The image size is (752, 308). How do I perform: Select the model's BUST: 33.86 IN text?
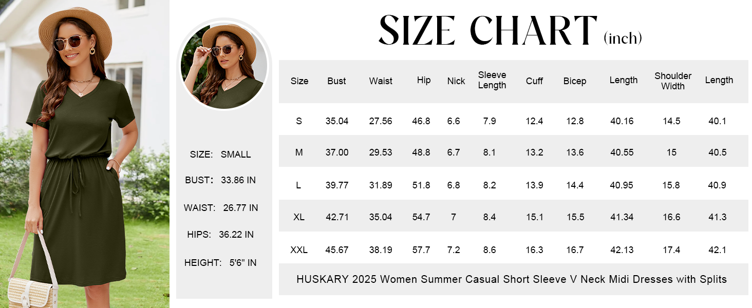pos(220,180)
